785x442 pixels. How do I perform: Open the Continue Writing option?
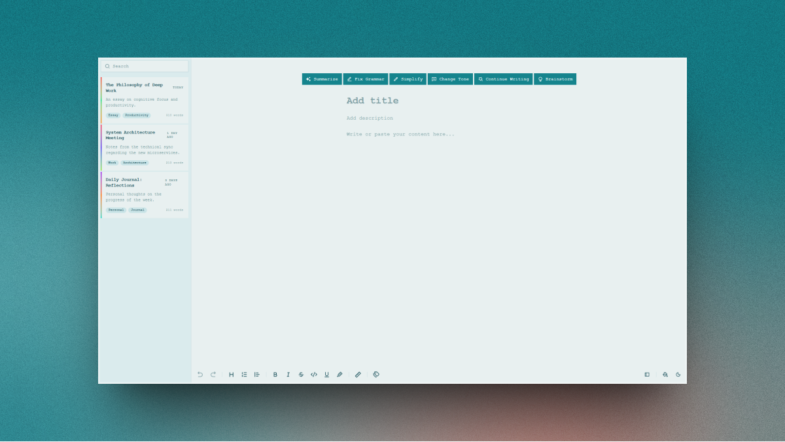(x=504, y=78)
